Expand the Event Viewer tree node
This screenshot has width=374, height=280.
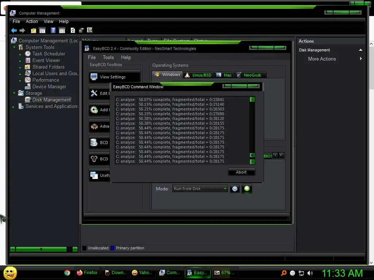click(20, 61)
